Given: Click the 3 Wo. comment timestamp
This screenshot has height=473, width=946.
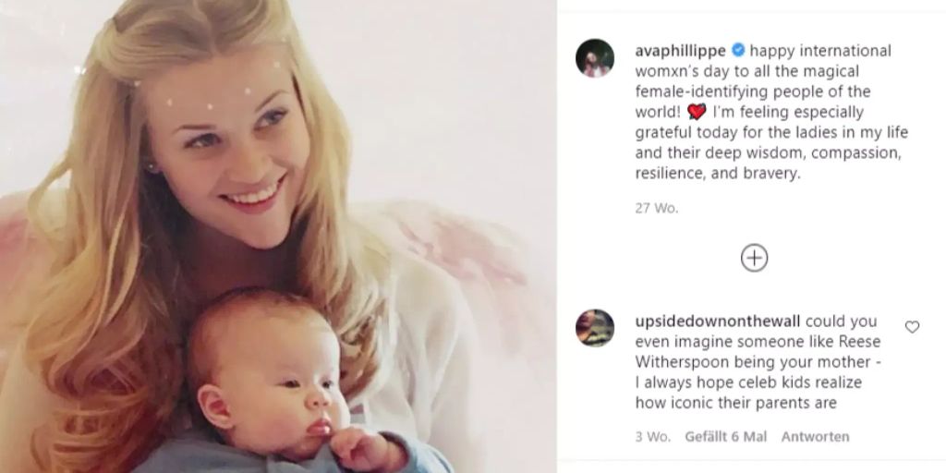Looking at the screenshot, I should (652, 436).
